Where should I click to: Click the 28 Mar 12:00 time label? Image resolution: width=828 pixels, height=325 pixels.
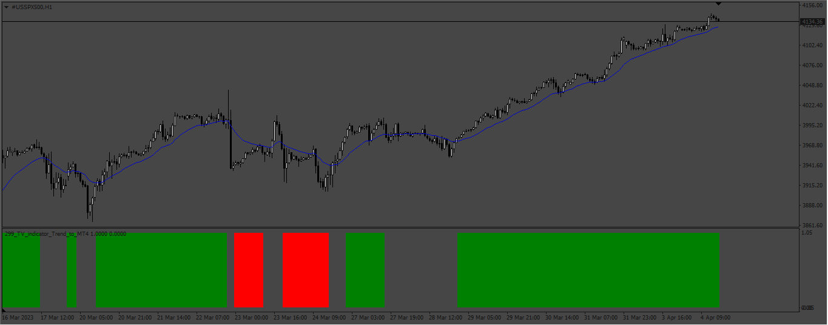(446, 317)
